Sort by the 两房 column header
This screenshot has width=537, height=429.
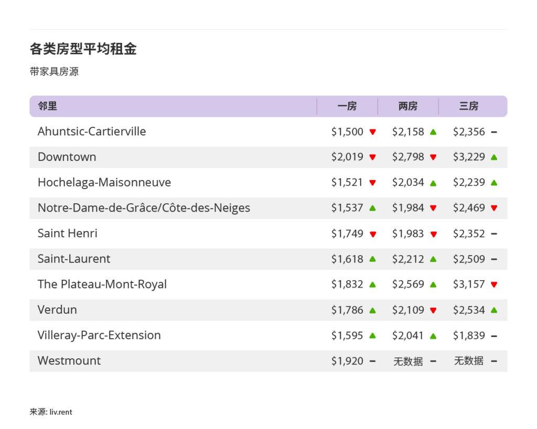click(x=409, y=106)
